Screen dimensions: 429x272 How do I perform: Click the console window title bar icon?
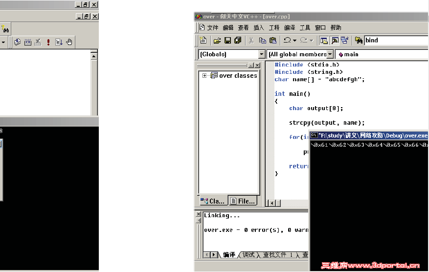[314, 135]
